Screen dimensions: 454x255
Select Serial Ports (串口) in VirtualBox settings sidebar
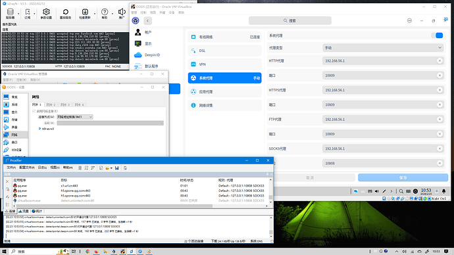15,142
